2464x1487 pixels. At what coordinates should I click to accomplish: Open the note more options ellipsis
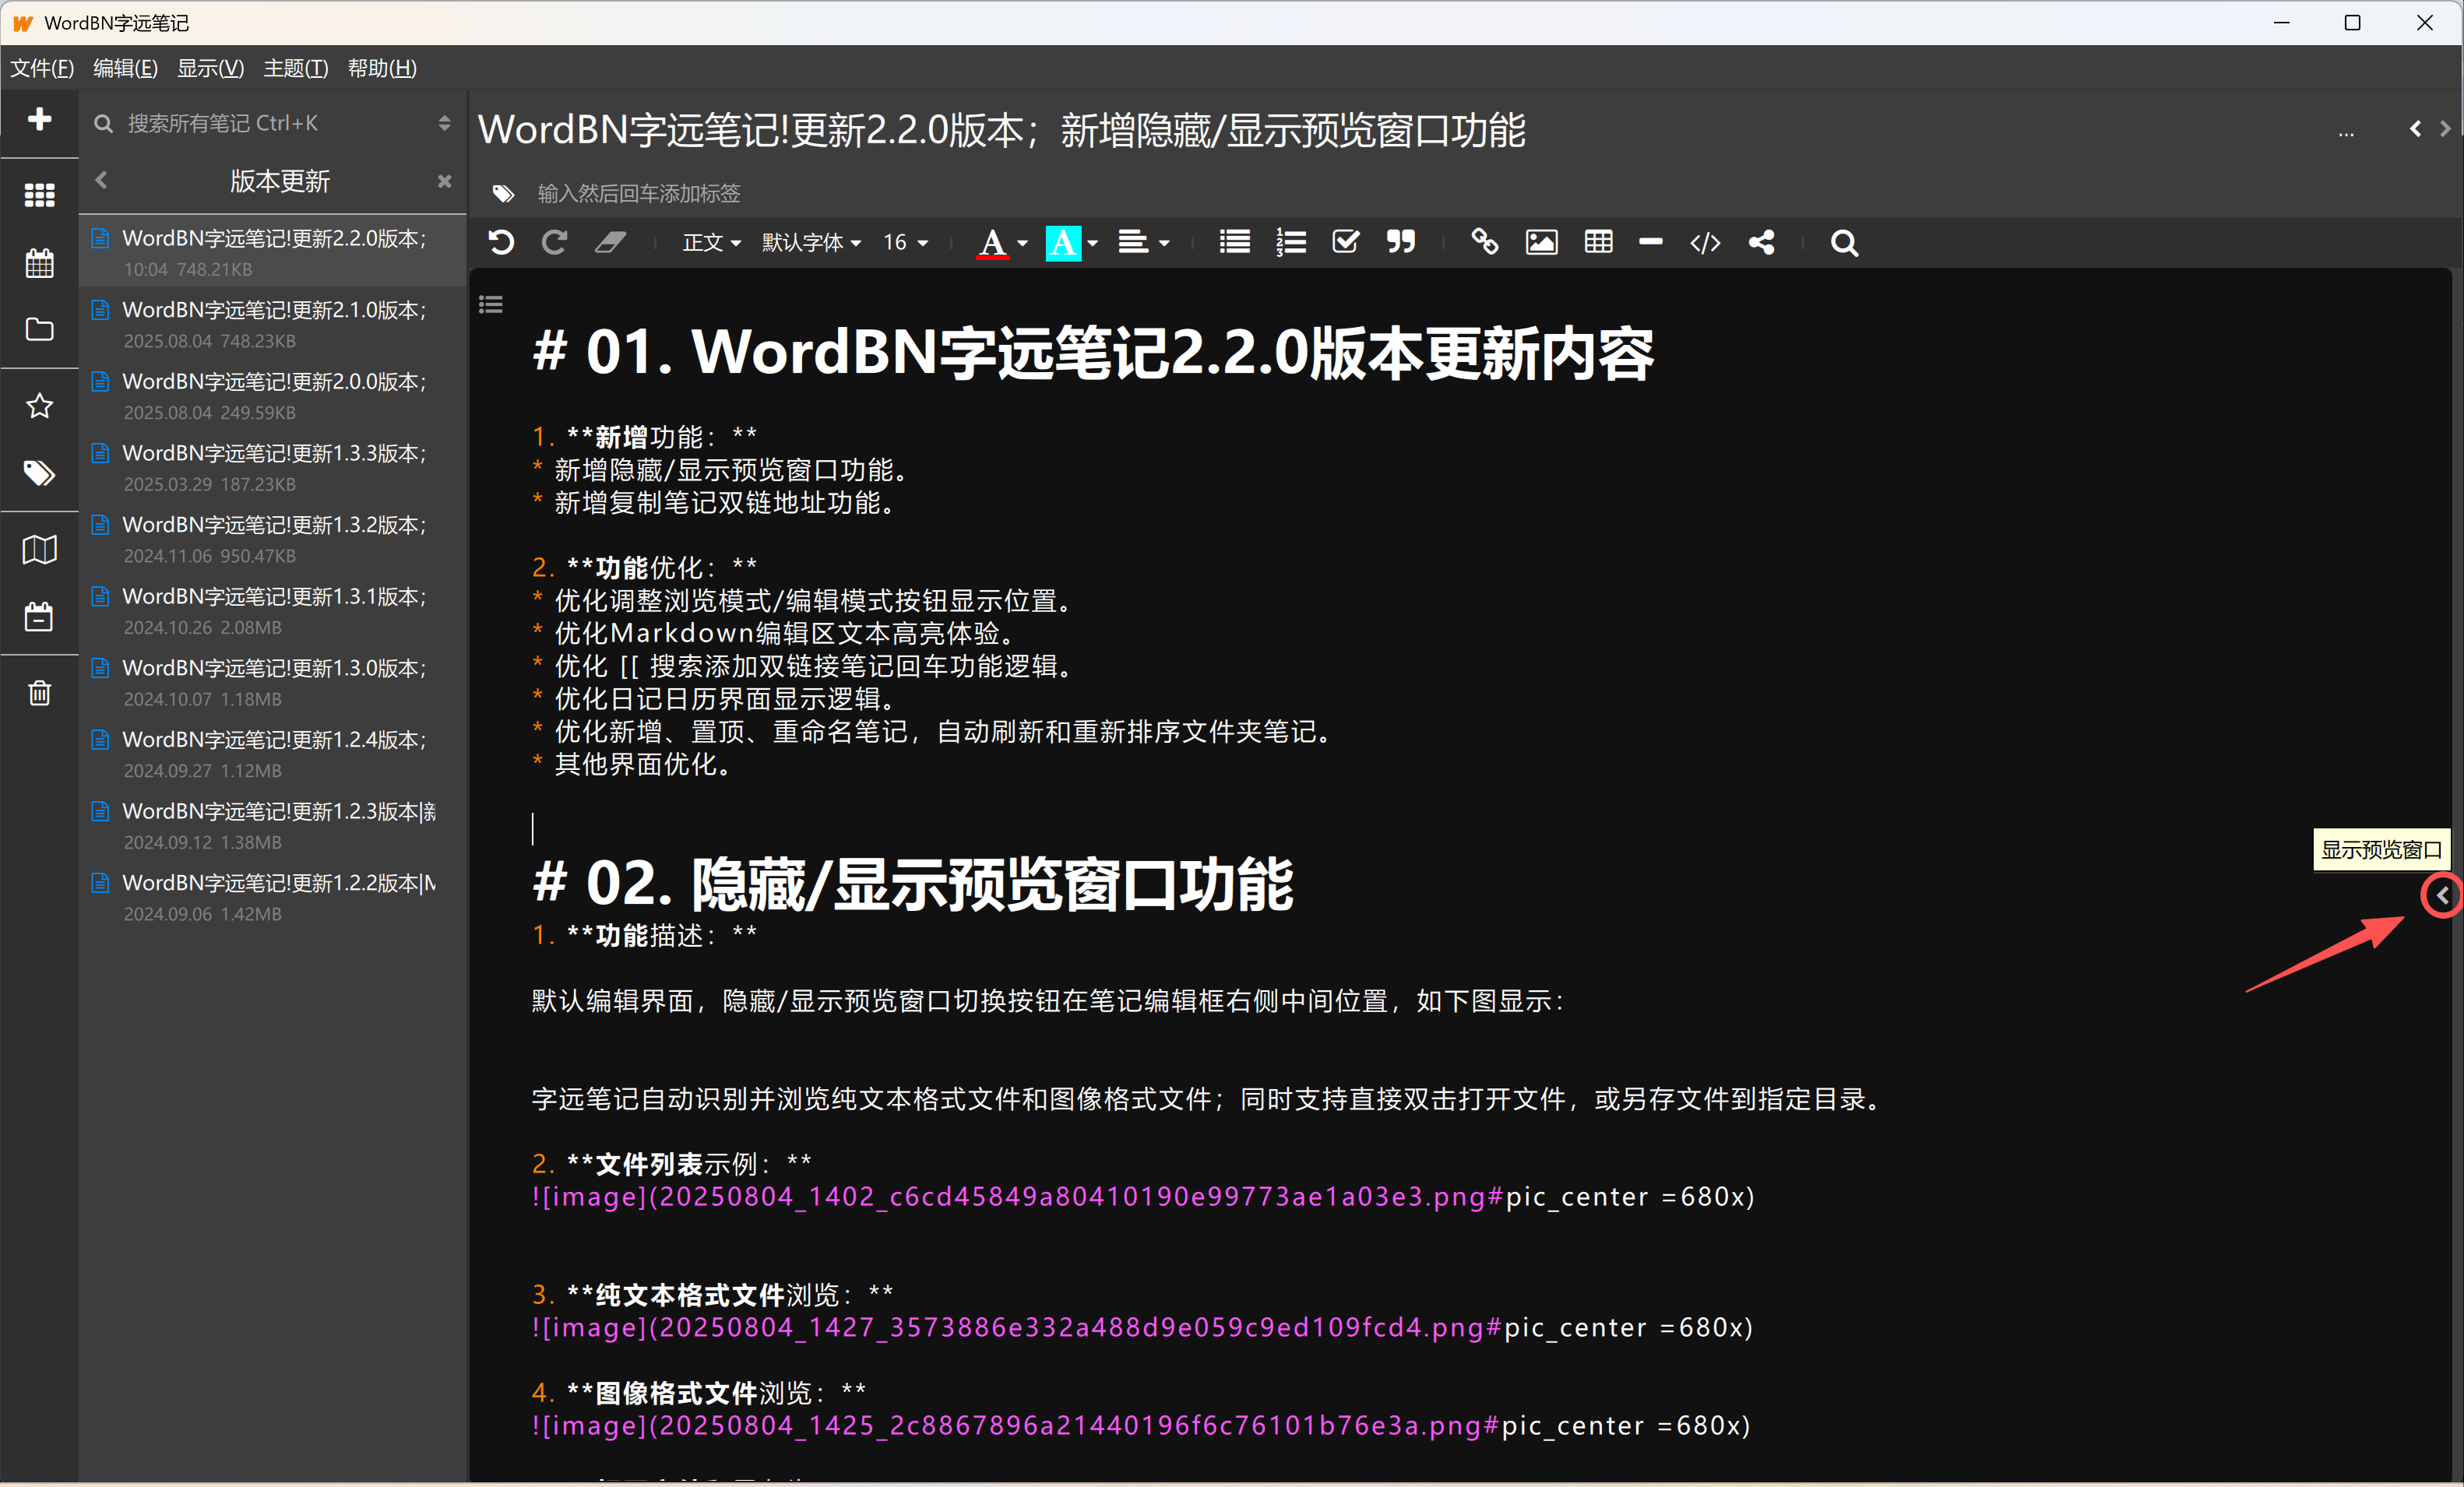pyautogui.click(x=2346, y=132)
